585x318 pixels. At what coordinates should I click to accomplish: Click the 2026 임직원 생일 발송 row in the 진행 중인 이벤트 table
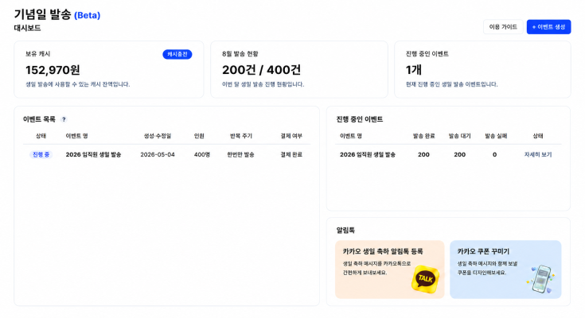coord(448,154)
